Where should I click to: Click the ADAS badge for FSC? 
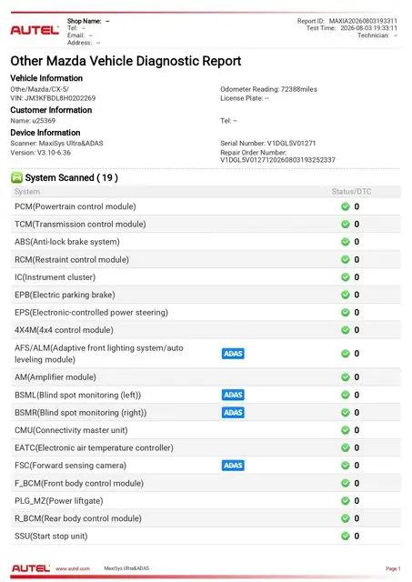233,466
